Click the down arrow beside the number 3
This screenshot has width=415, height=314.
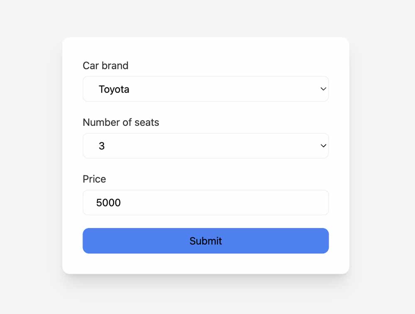coord(323,146)
